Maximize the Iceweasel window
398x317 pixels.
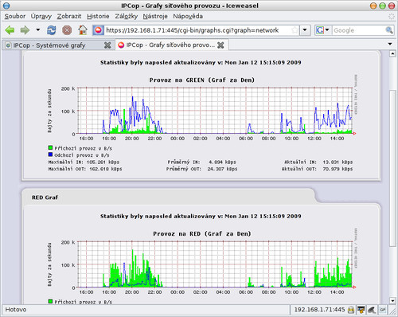click(x=382, y=6)
